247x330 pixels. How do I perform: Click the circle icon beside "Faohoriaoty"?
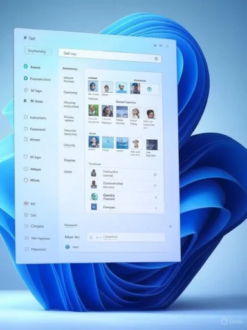coord(26,117)
